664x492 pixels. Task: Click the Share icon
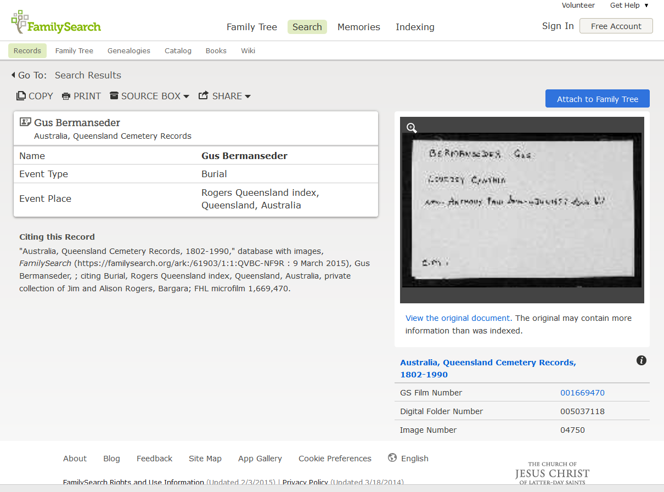(204, 95)
